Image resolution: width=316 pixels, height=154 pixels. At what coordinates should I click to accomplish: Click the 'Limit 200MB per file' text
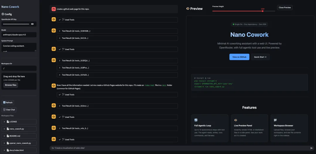pyautogui.click(x=12, y=80)
